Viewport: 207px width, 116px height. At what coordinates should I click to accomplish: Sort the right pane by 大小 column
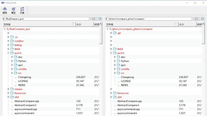pos(187,24)
